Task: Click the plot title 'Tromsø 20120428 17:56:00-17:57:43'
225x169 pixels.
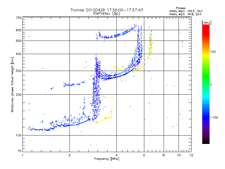Action: [107, 10]
